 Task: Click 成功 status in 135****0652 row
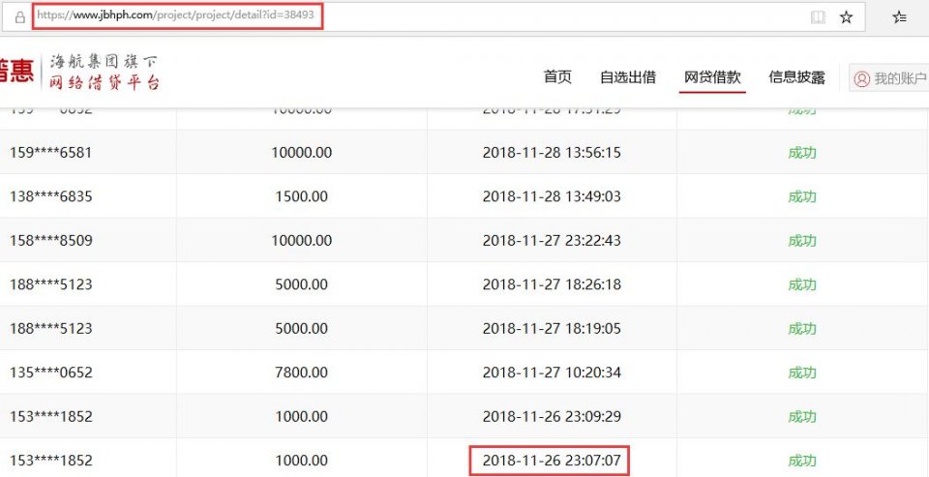(x=802, y=373)
